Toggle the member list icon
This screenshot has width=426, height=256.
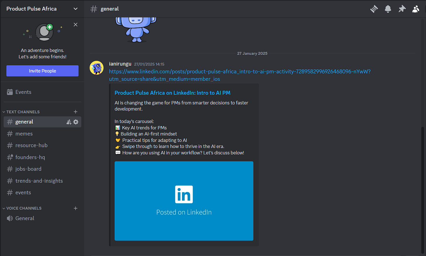416,9
